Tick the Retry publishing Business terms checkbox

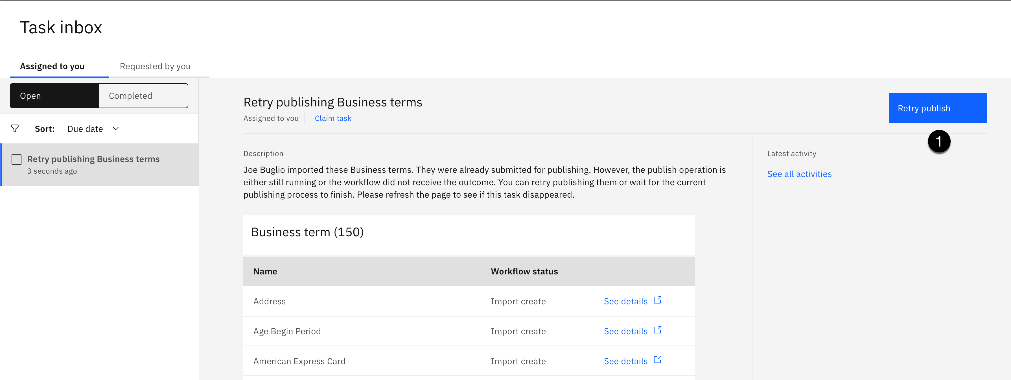pyautogui.click(x=16, y=160)
